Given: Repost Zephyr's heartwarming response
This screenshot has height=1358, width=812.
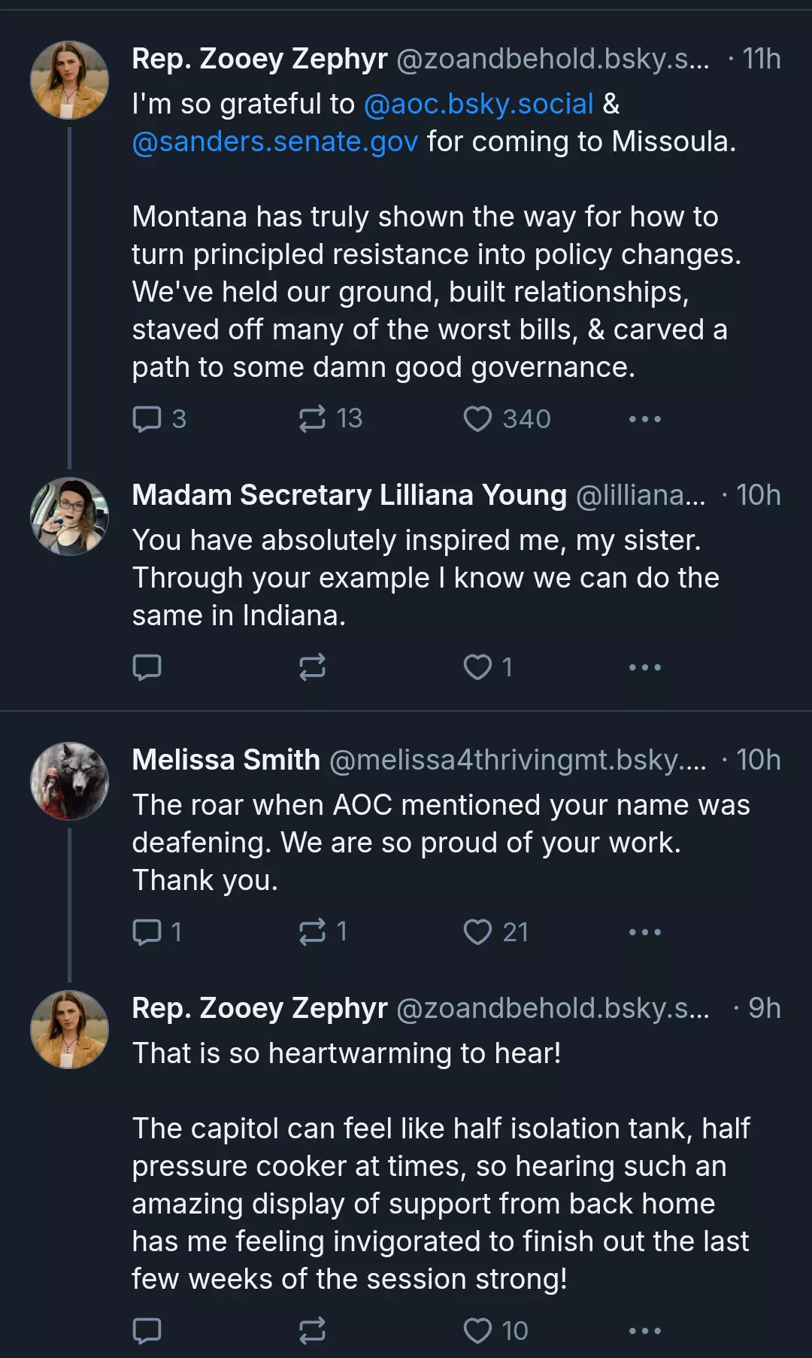Looking at the screenshot, I should tap(312, 1331).
